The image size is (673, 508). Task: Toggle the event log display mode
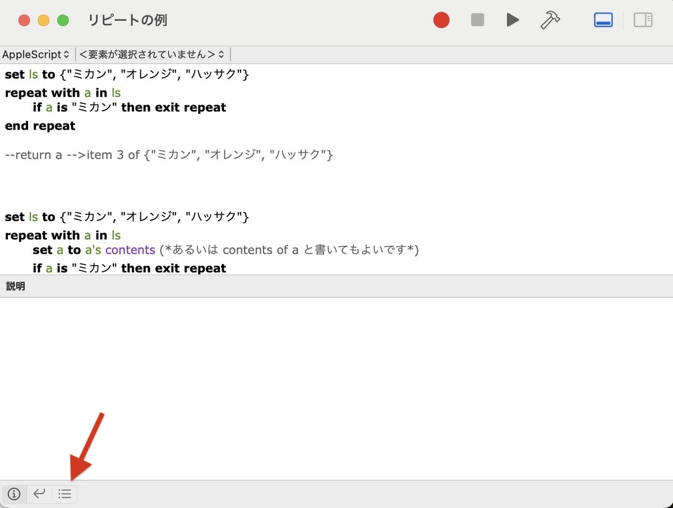pyautogui.click(x=64, y=494)
